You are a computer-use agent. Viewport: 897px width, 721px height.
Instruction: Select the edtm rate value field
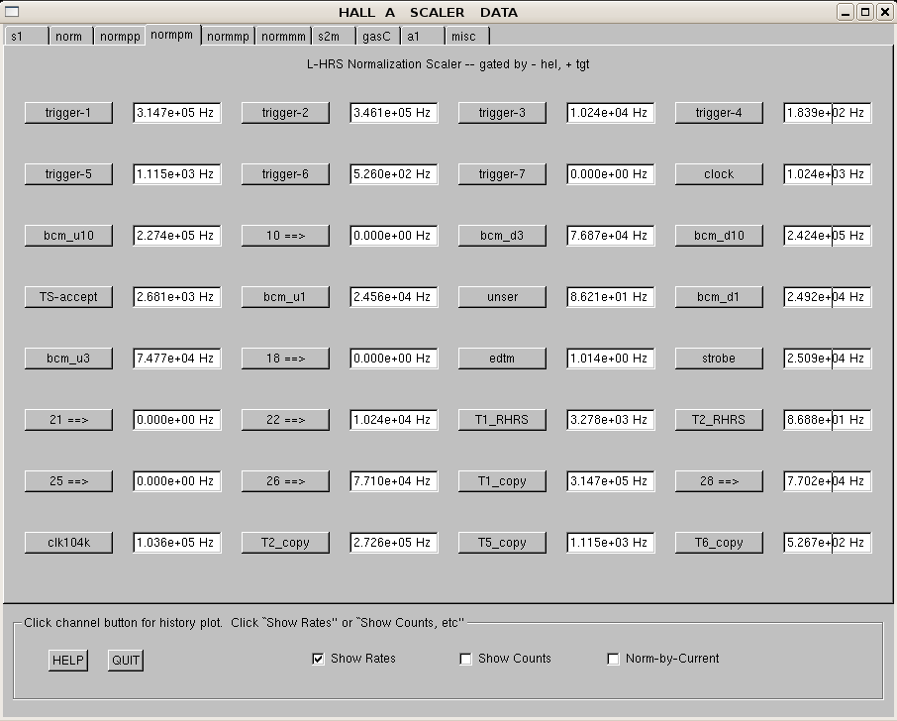click(611, 359)
